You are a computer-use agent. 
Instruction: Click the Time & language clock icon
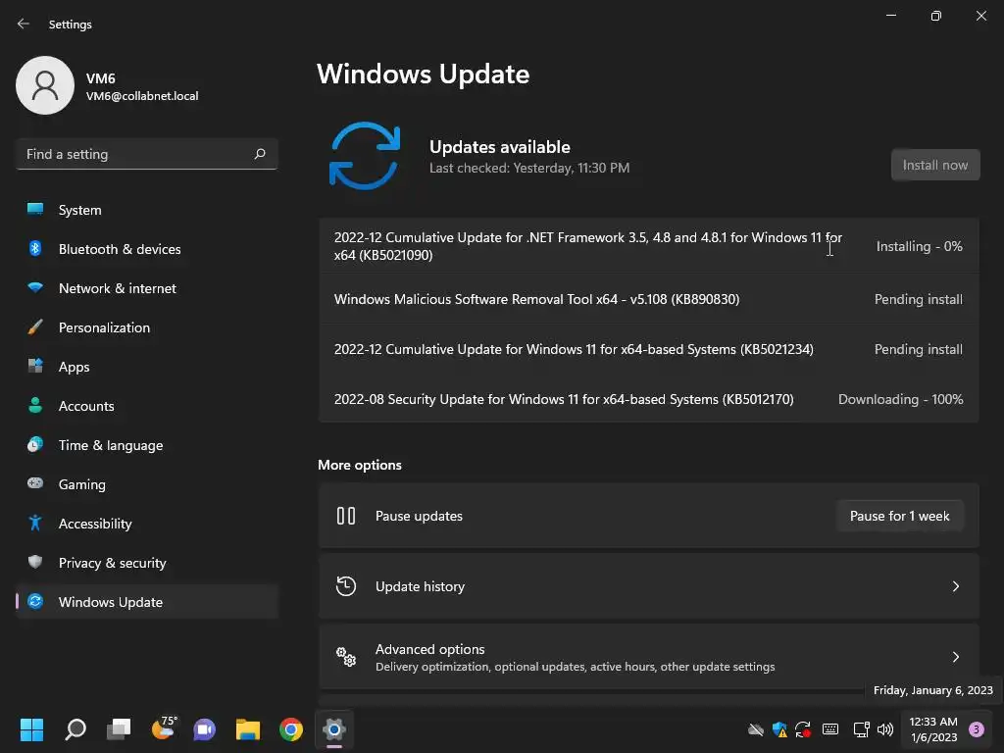tap(35, 444)
